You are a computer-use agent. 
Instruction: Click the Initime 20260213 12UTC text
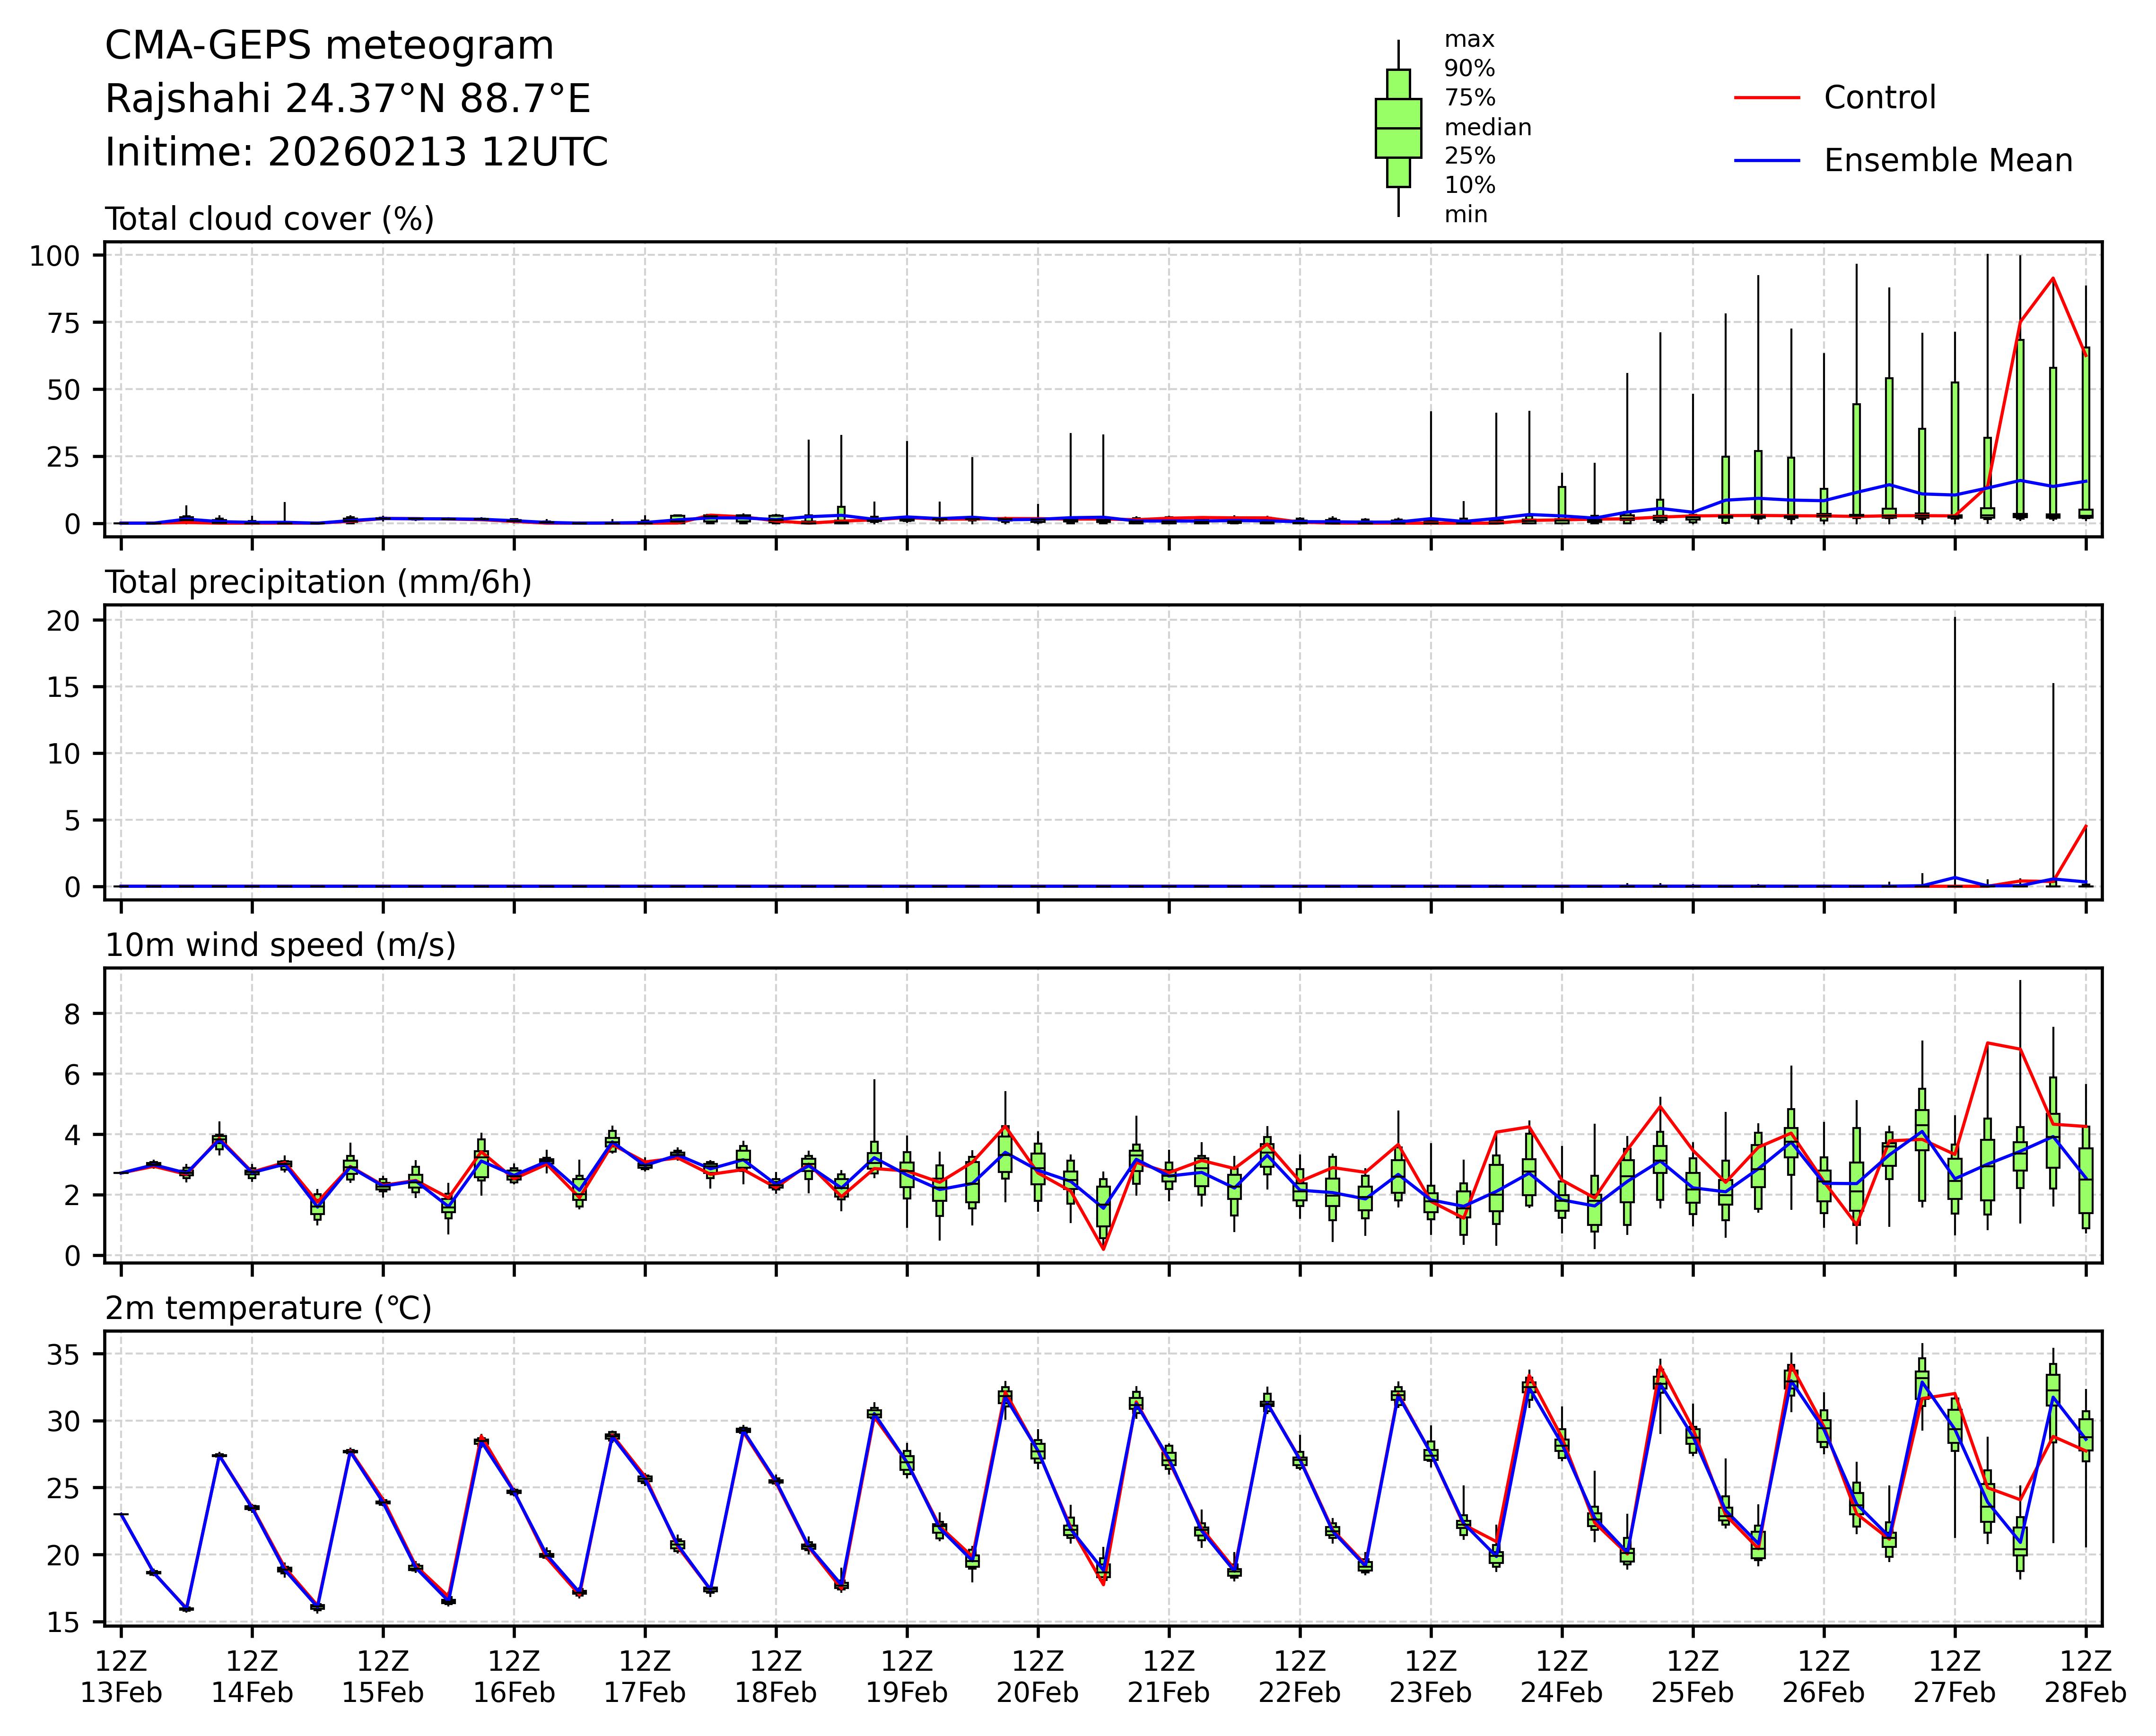[x=356, y=152]
